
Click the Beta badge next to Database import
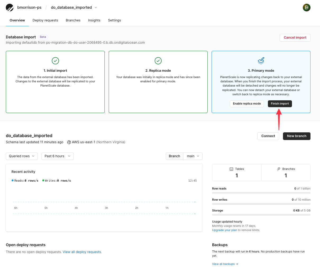click(43, 37)
